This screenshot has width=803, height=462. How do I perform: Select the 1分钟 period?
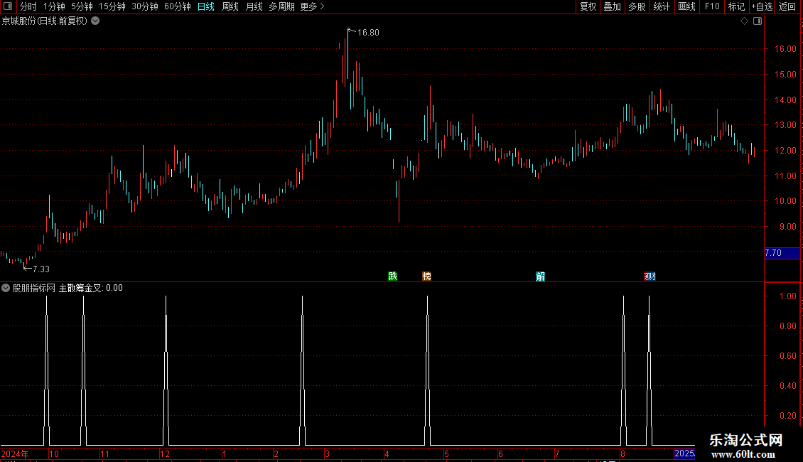point(54,6)
